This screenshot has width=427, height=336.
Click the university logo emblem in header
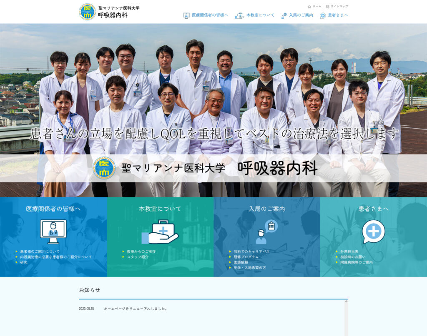[87, 12]
